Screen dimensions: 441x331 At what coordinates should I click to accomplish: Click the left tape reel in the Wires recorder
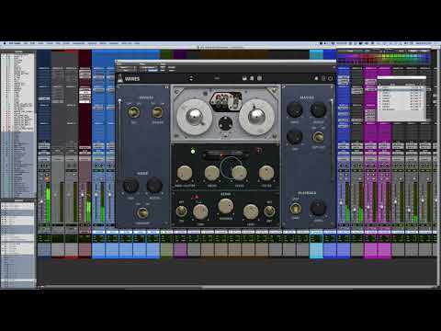click(195, 117)
